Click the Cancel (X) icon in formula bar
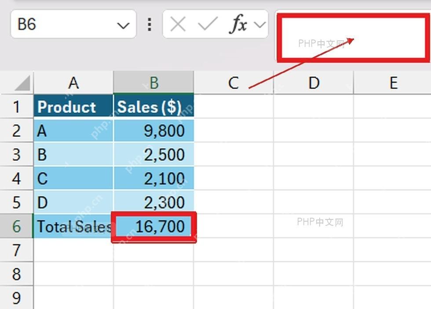 pos(178,24)
